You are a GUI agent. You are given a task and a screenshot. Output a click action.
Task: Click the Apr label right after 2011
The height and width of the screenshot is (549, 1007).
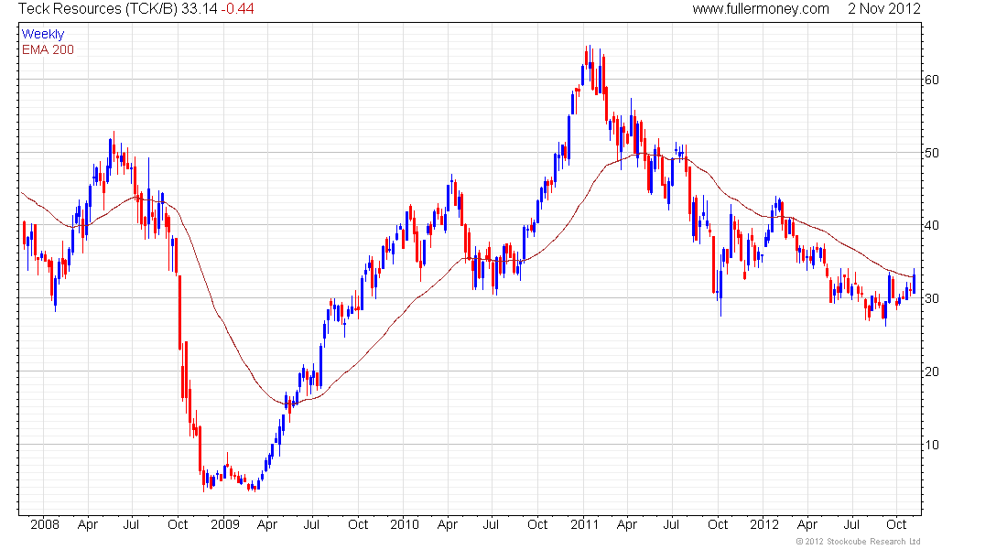click(x=627, y=524)
